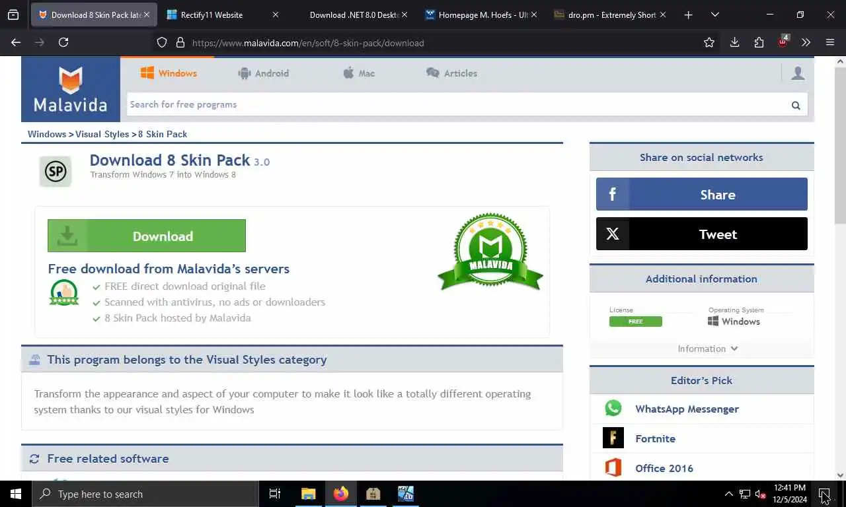This screenshot has height=507, width=846.
Task: Close the dro.pm tab
Action: point(662,15)
